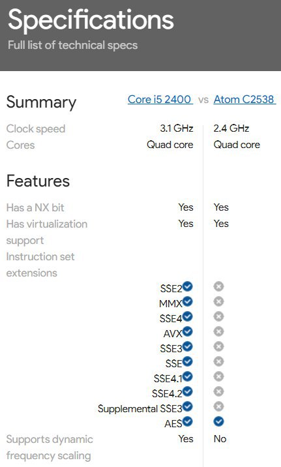Click the Specifications page heading

click(x=91, y=20)
